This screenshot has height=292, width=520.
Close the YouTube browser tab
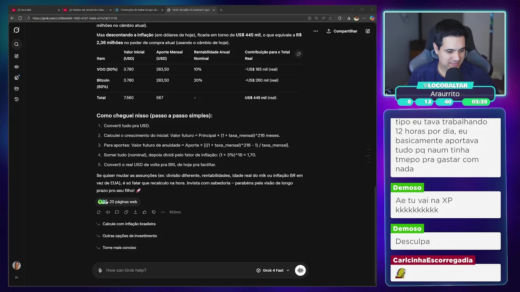point(58,10)
